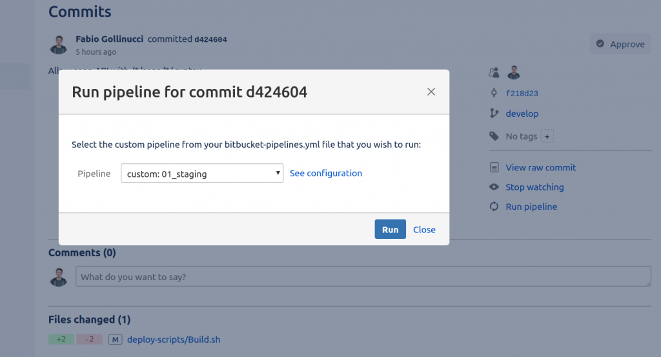Click the participants icon in the sidebar

click(494, 72)
